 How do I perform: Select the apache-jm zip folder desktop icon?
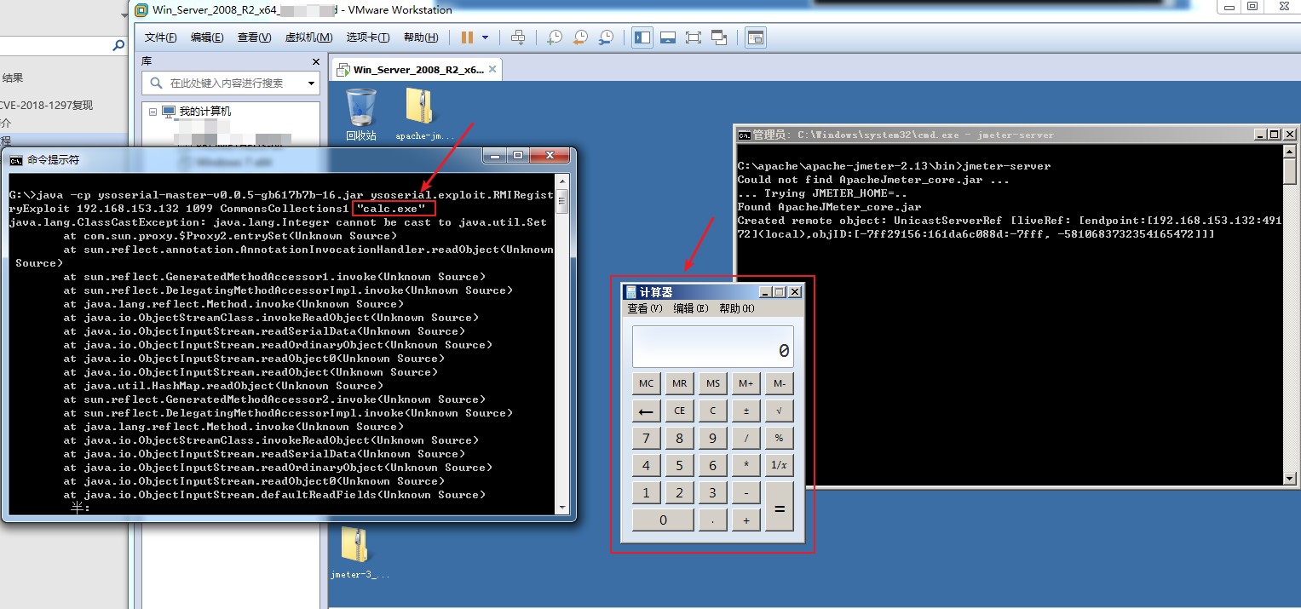coord(424,114)
